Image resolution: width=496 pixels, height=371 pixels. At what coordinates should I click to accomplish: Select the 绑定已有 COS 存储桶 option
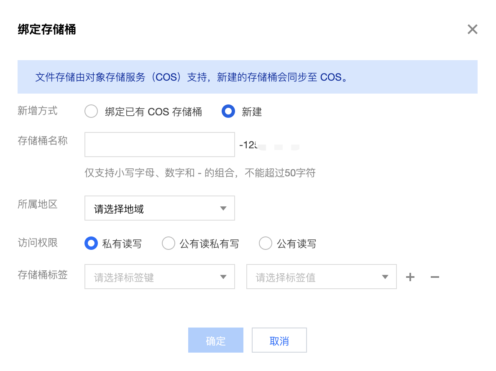pyautogui.click(x=91, y=112)
